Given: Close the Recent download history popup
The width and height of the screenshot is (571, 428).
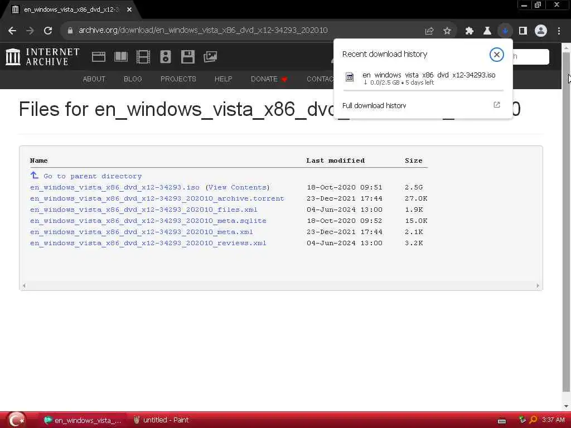Looking at the screenshot, I should [496, 55].
